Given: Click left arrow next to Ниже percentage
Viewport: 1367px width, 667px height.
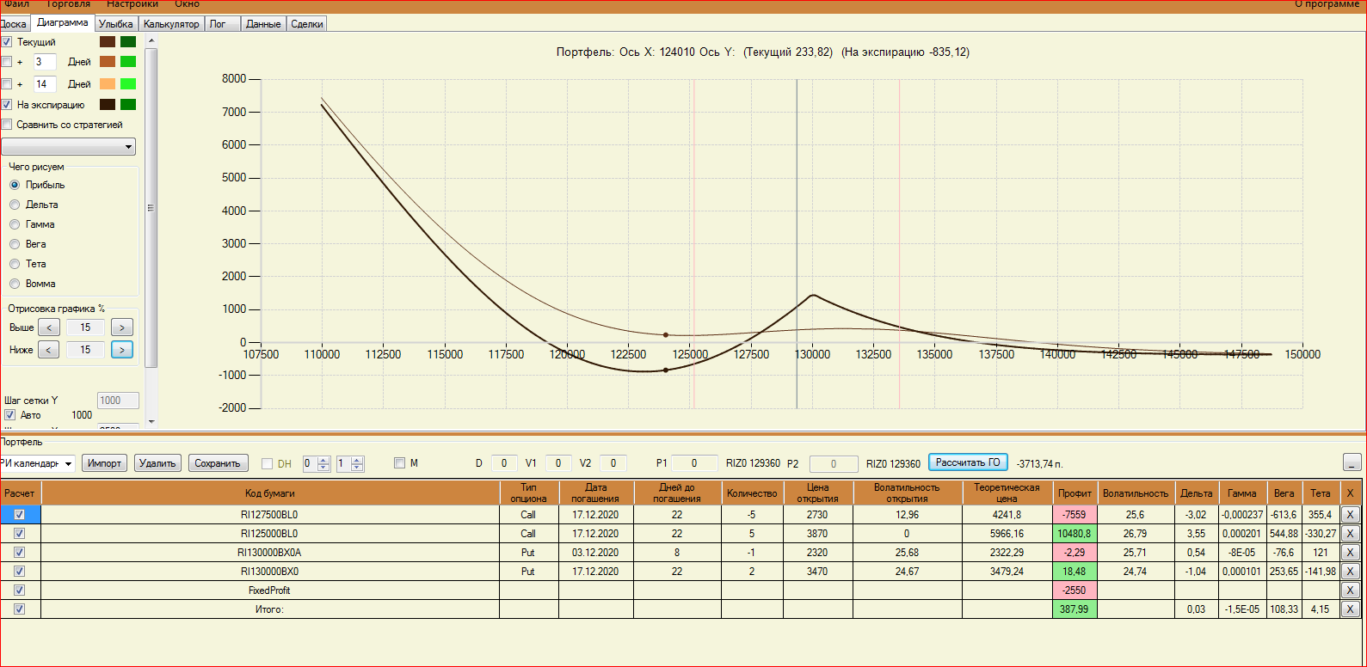Looking at the screenshot, I should [49, 350].
